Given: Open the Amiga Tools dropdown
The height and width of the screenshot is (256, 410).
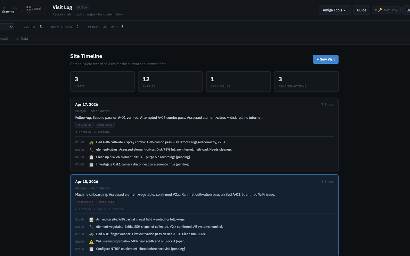Looking at the screenshot, I should click(x=335, y=10).
